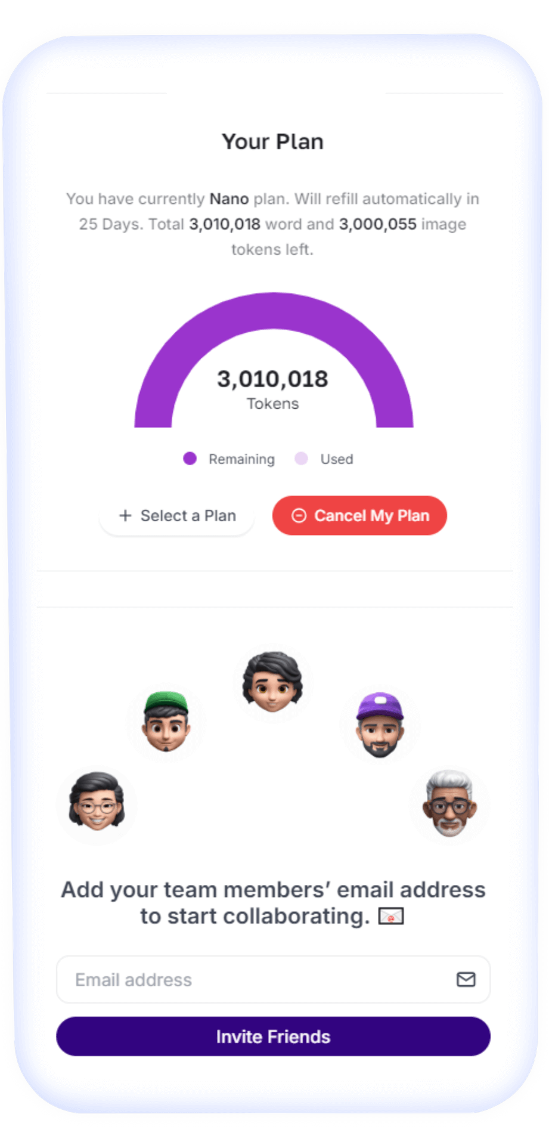This screenshot has height=1145, width=549.
Task: Toggle the Used legend dot
Action: click(301, 459)
